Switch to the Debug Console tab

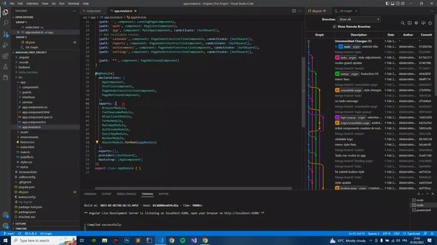[126, 194]
